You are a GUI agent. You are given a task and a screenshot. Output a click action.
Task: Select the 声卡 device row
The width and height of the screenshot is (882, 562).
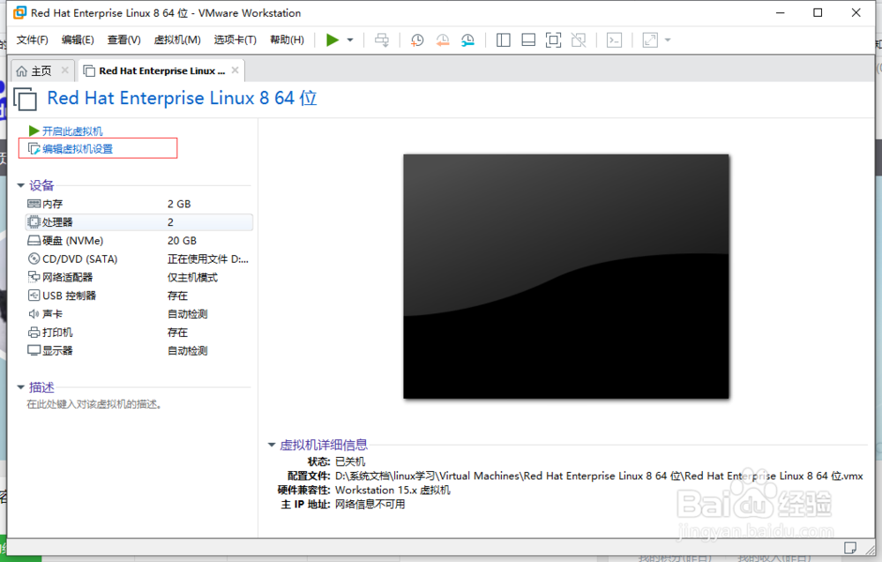tap(139, 314)
